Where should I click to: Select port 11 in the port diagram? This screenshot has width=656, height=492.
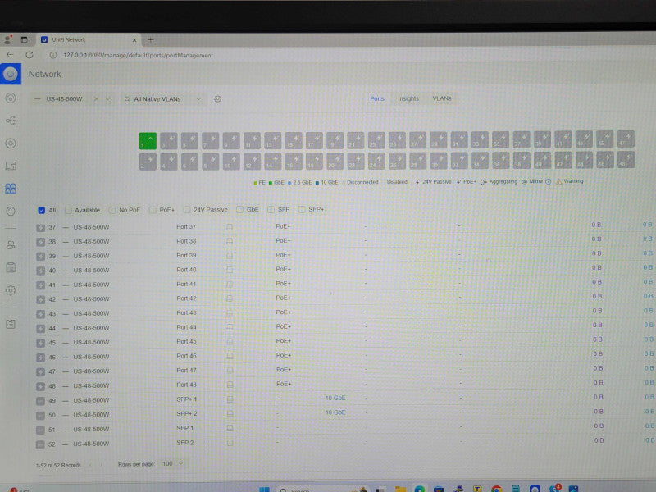coord(252,140)
